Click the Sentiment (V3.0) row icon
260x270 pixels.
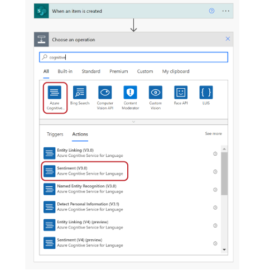pos(50,171)
